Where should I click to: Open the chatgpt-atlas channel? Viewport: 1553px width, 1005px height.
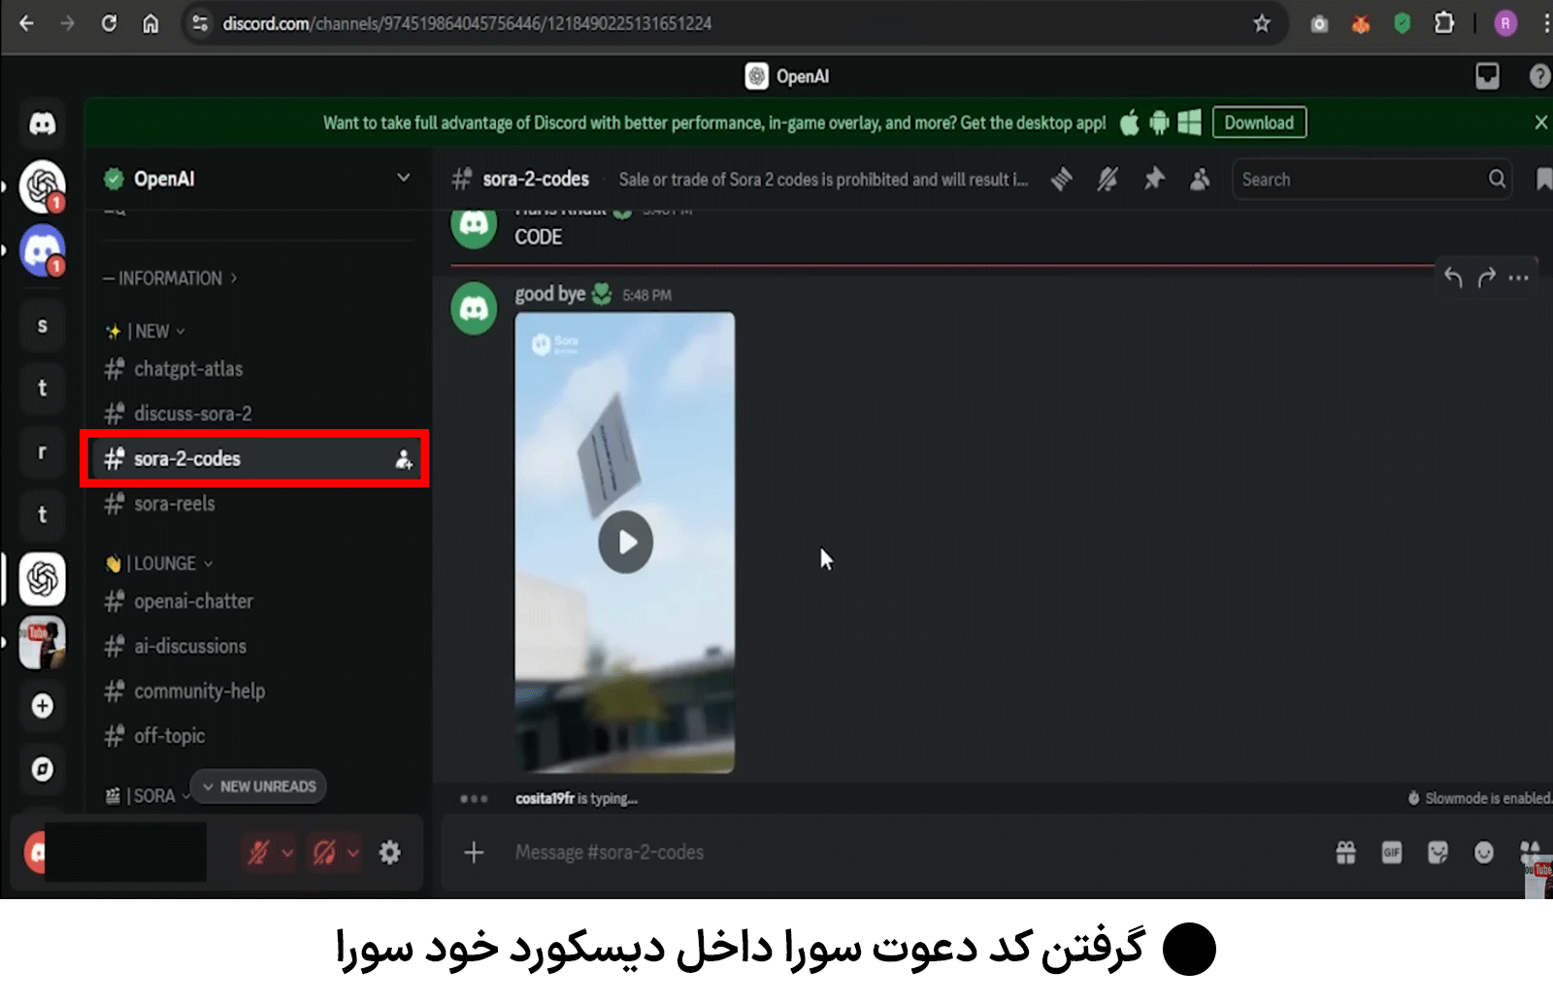coord(187,369)
